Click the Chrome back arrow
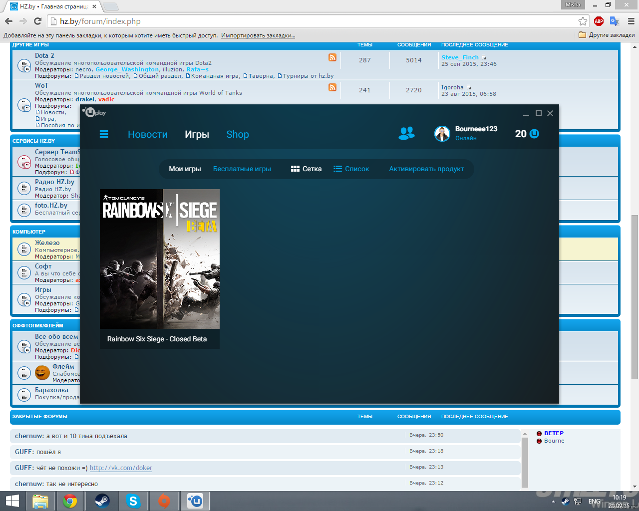This screenshot has width=639, height=511. tap(8, 21)
